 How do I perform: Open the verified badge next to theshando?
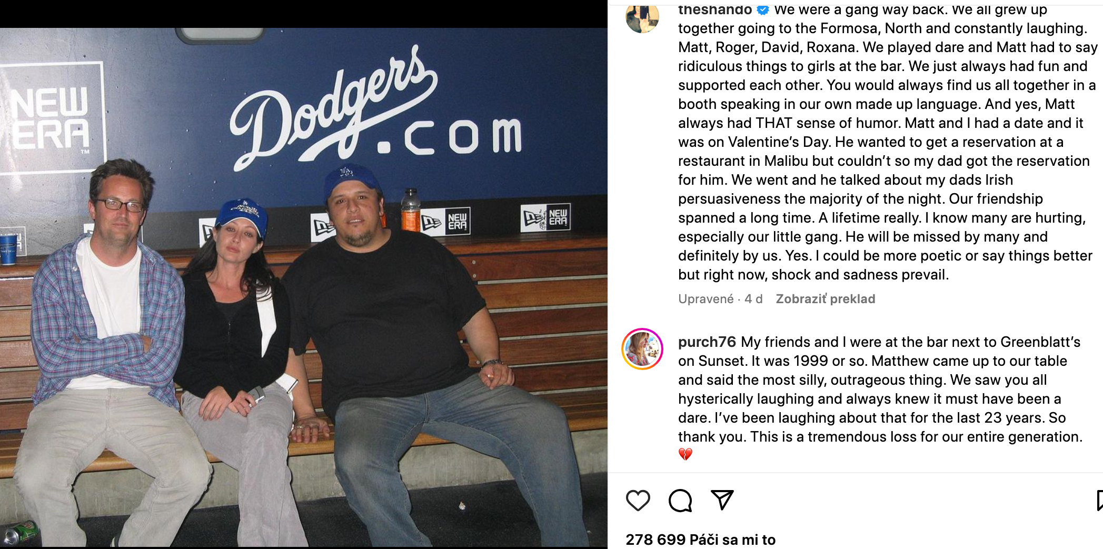[x=763, y=9]
